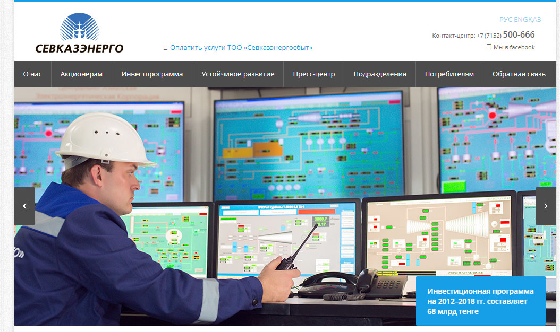This screenshot has height=332, width=560.
Task: Click the blue Инвестиционная программа caption box
Action: (x=480, y=301)
